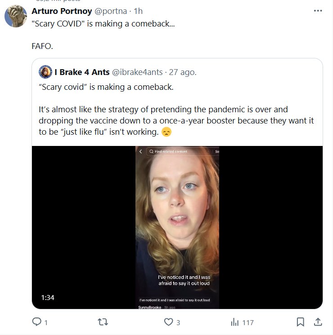Open Arturo Portnoy's profile avatar
The width and height of the screenshot is (333, 335).
tap(15, 17)
